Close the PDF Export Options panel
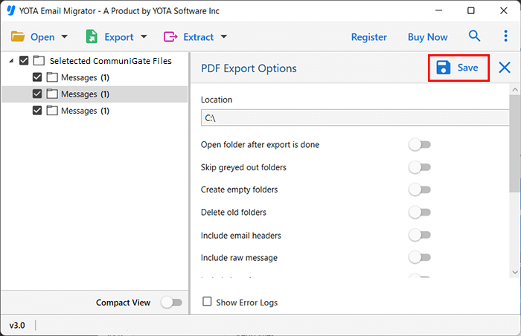The image size is (521, 336). 505,68
